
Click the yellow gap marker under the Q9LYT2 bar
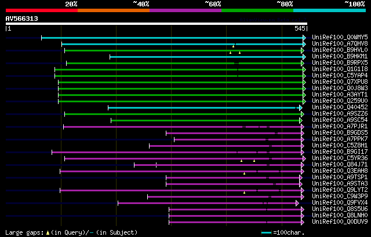tap(245, 192)
